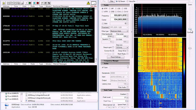This screenshot has width=196, height=110.
Task: Enable the Shift checkbox
Action: tap(103, 24)
